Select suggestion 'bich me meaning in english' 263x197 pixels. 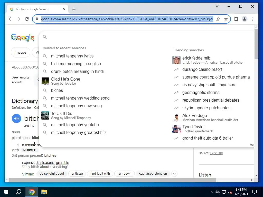[x=76, y=64]
